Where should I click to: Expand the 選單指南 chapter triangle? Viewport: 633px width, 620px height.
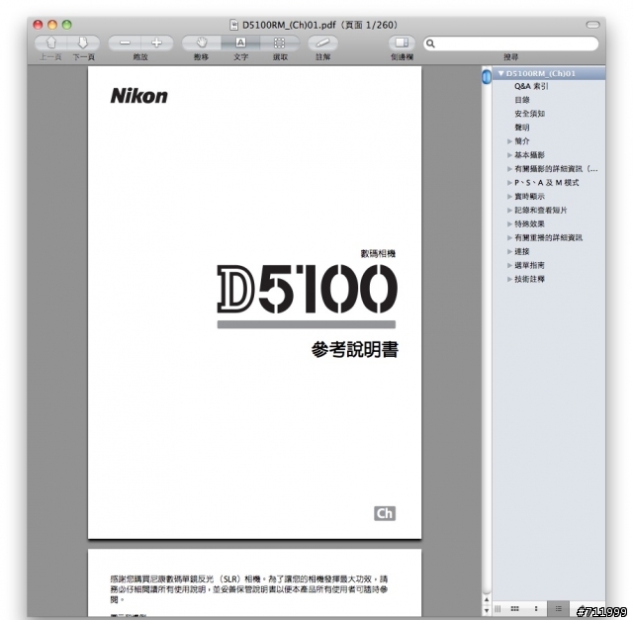pos(509,265)
